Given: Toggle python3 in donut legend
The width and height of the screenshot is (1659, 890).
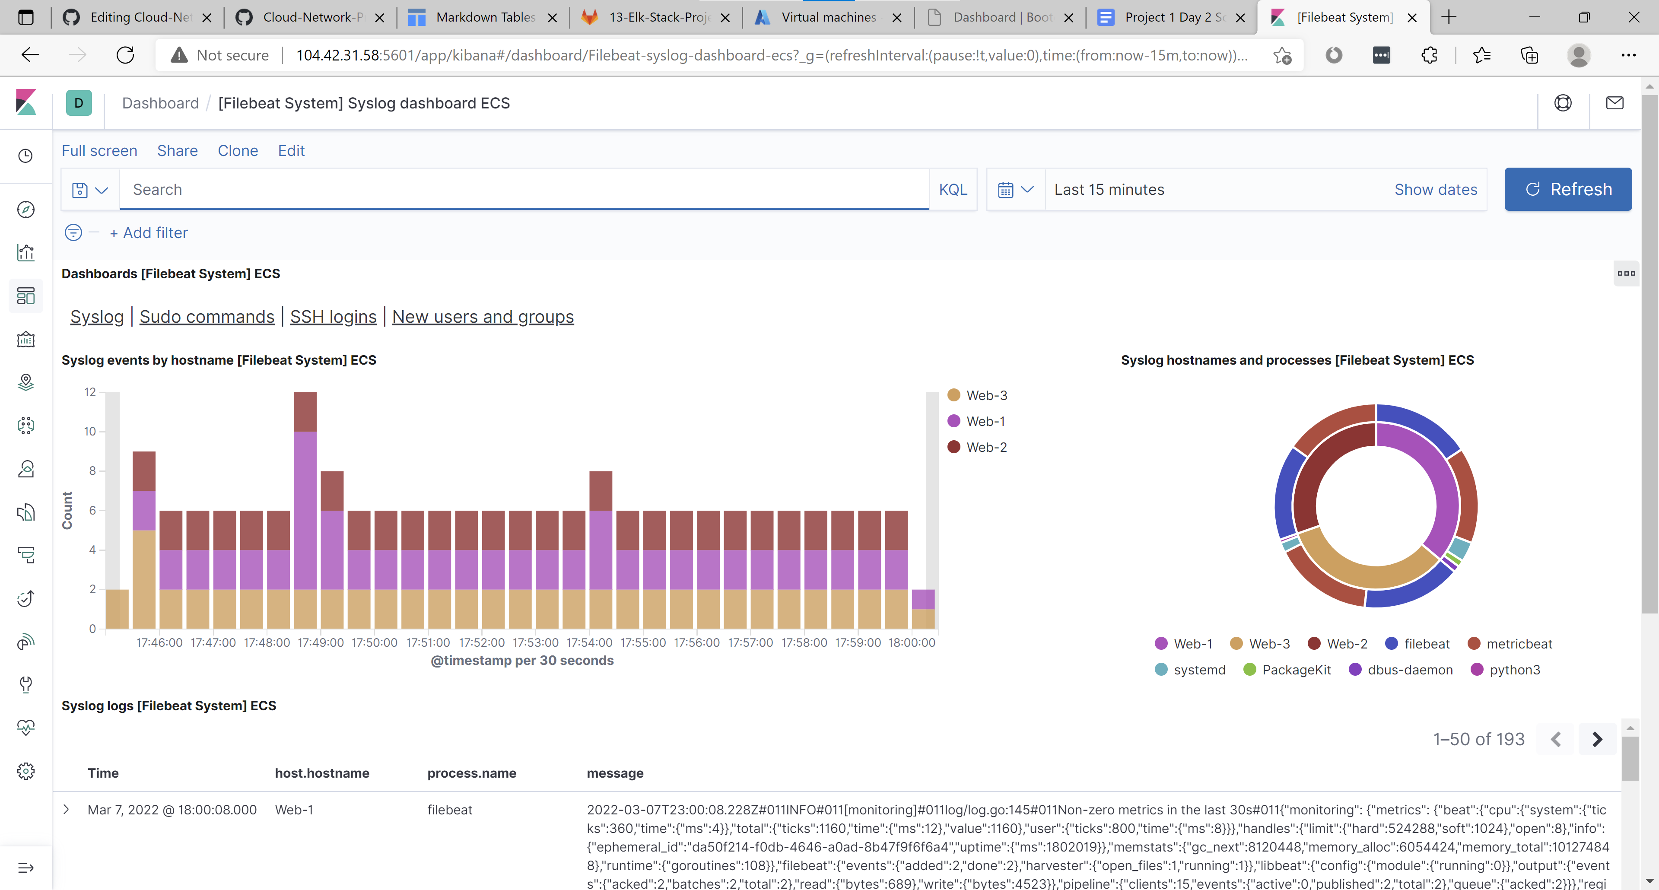Looking at the screenshot, I should [1505, 670].
